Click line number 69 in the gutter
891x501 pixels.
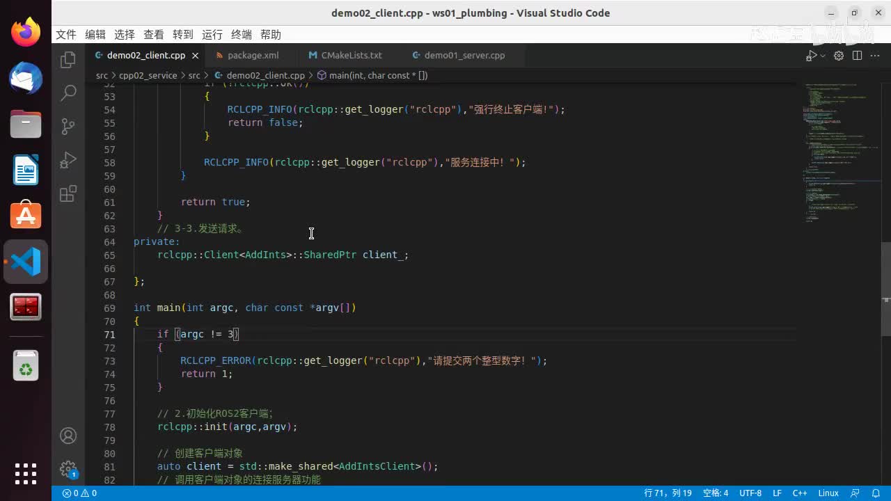pos(109,308)
